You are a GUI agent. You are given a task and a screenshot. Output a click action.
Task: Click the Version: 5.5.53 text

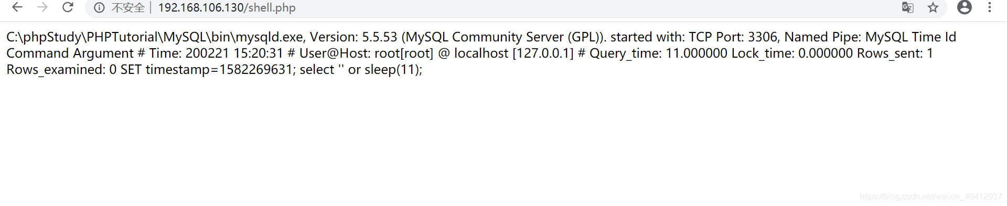tap(353, 37)
